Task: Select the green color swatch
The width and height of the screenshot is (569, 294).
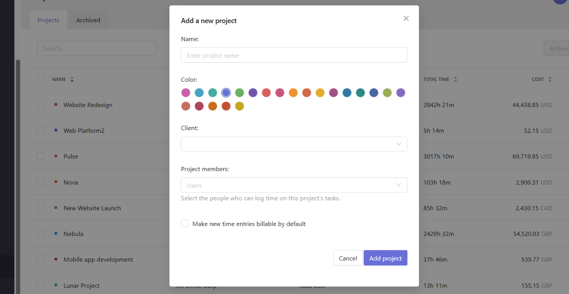Action: [x=240, y=92]
